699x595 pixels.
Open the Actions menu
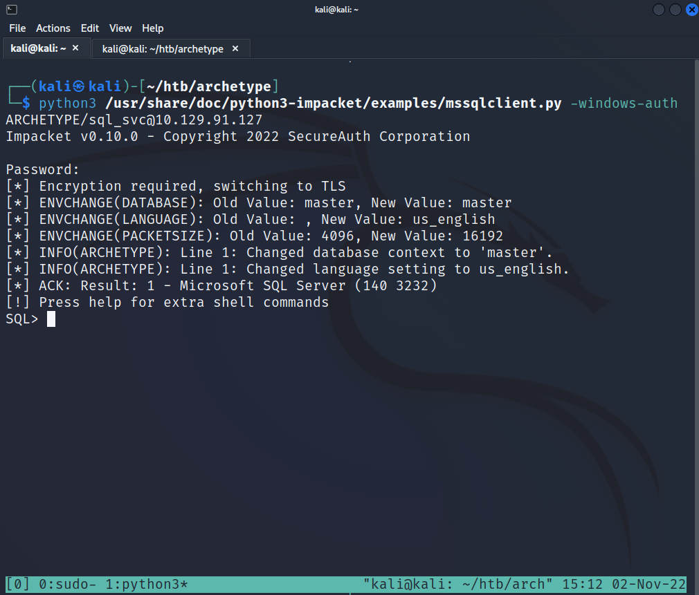[x=53, y=28]
